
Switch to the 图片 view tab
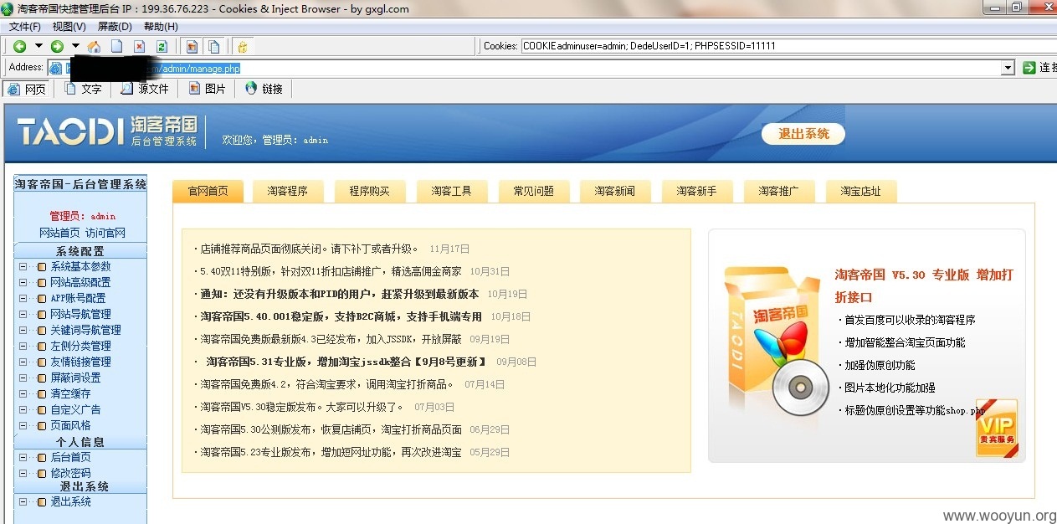[x=208, y=89]
